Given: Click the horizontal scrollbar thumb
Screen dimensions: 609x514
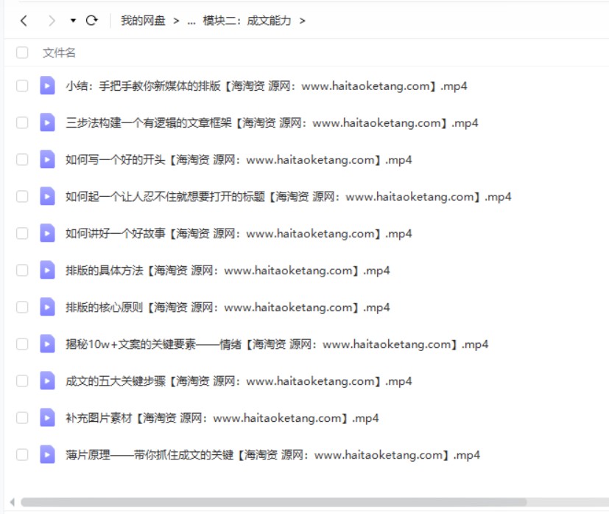Looking at the screenshot, I should click(273, 502).
